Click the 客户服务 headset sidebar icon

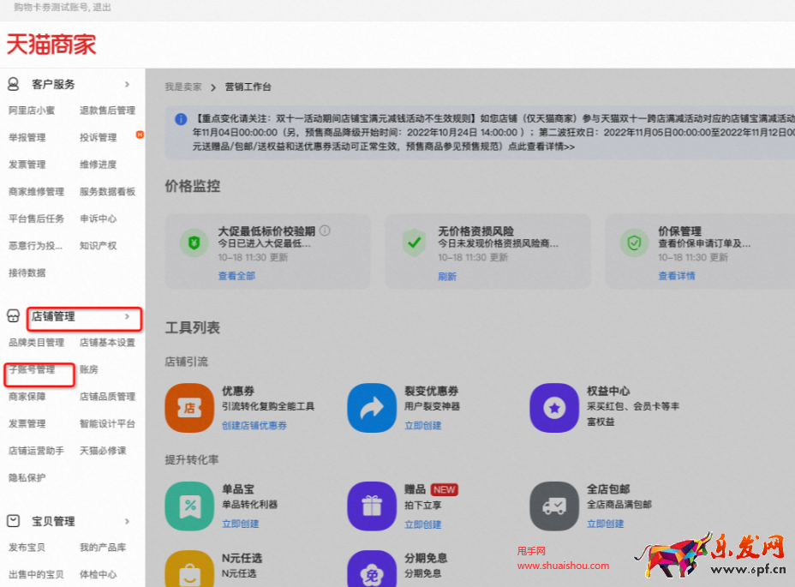click(x=12, y=83)
